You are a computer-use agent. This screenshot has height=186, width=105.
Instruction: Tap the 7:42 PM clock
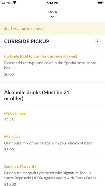(52, 3)
